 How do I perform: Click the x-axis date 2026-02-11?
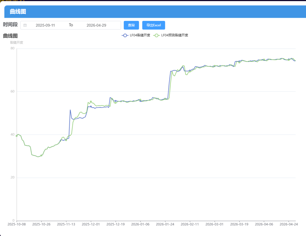point(190,224)
